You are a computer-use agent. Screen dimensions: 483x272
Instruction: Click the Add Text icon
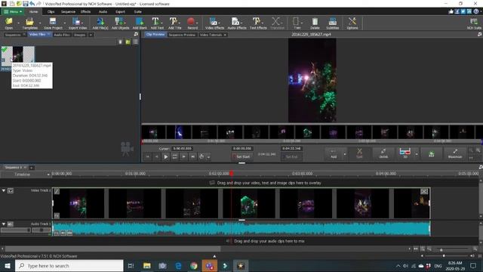(x=157, y=23)
